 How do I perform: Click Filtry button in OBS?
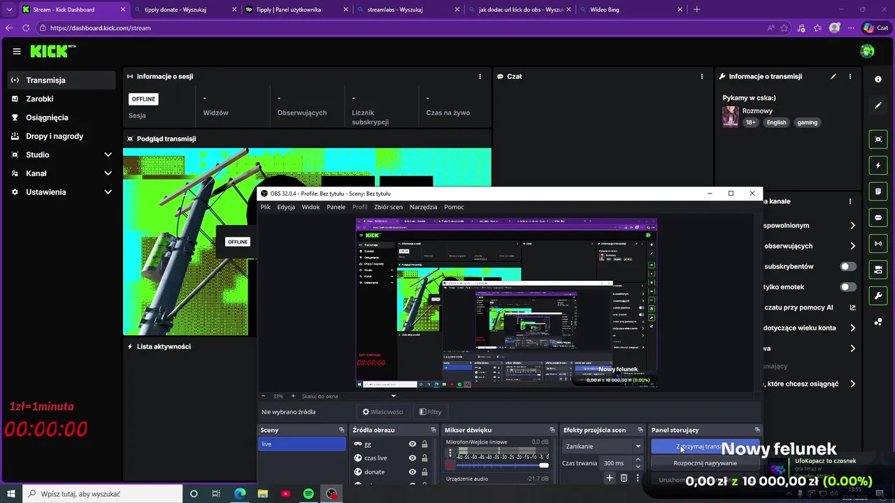(430, 412)
